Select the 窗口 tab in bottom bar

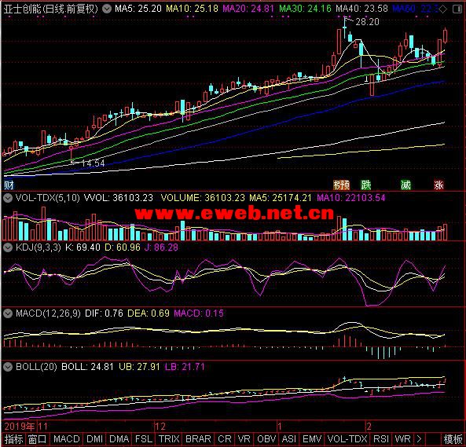[38, 439]
